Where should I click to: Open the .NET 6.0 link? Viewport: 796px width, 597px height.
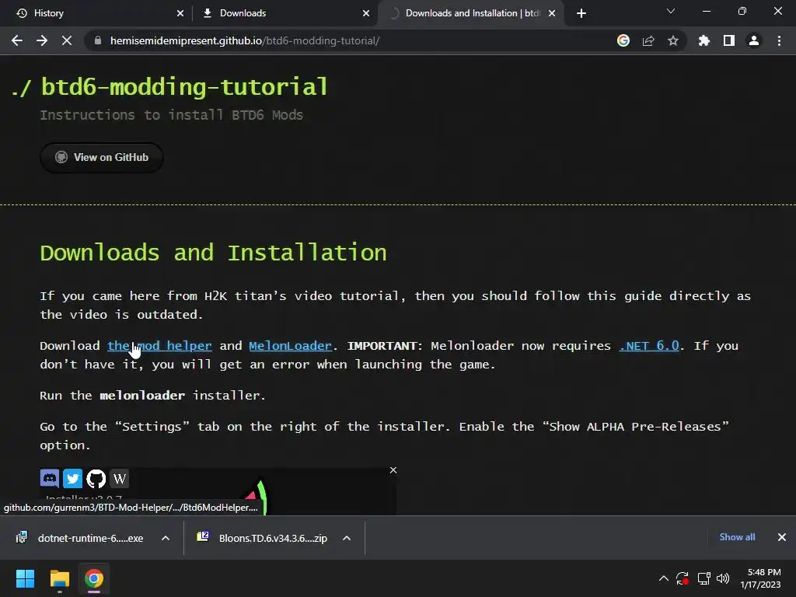coord(649,346)
